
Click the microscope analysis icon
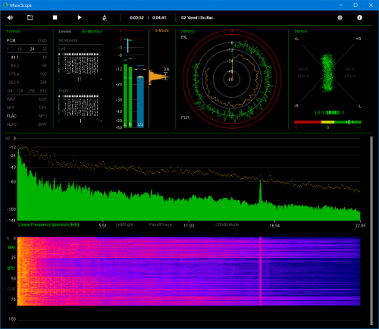click(105, 17)
